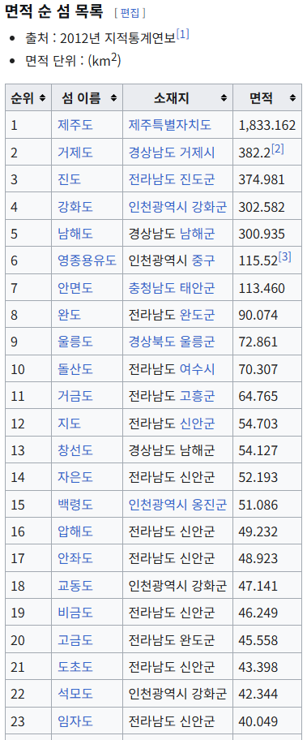Open the 남해도 island link
The image size is (307, 740).
point(75,234)
